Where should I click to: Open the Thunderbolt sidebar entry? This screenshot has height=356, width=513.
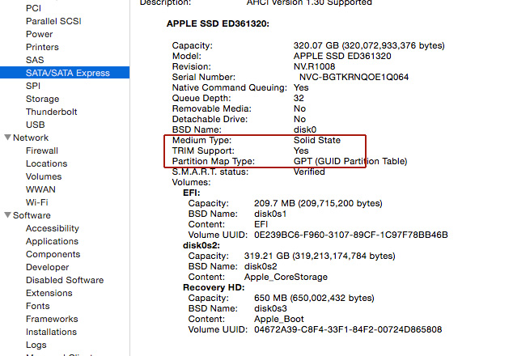pyautogui.click(x=51, y=112)
